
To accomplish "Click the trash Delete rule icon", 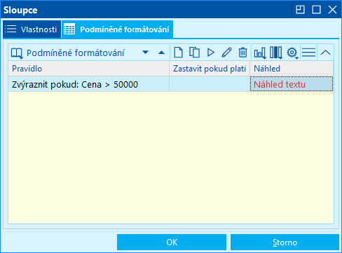I will 242,53.
